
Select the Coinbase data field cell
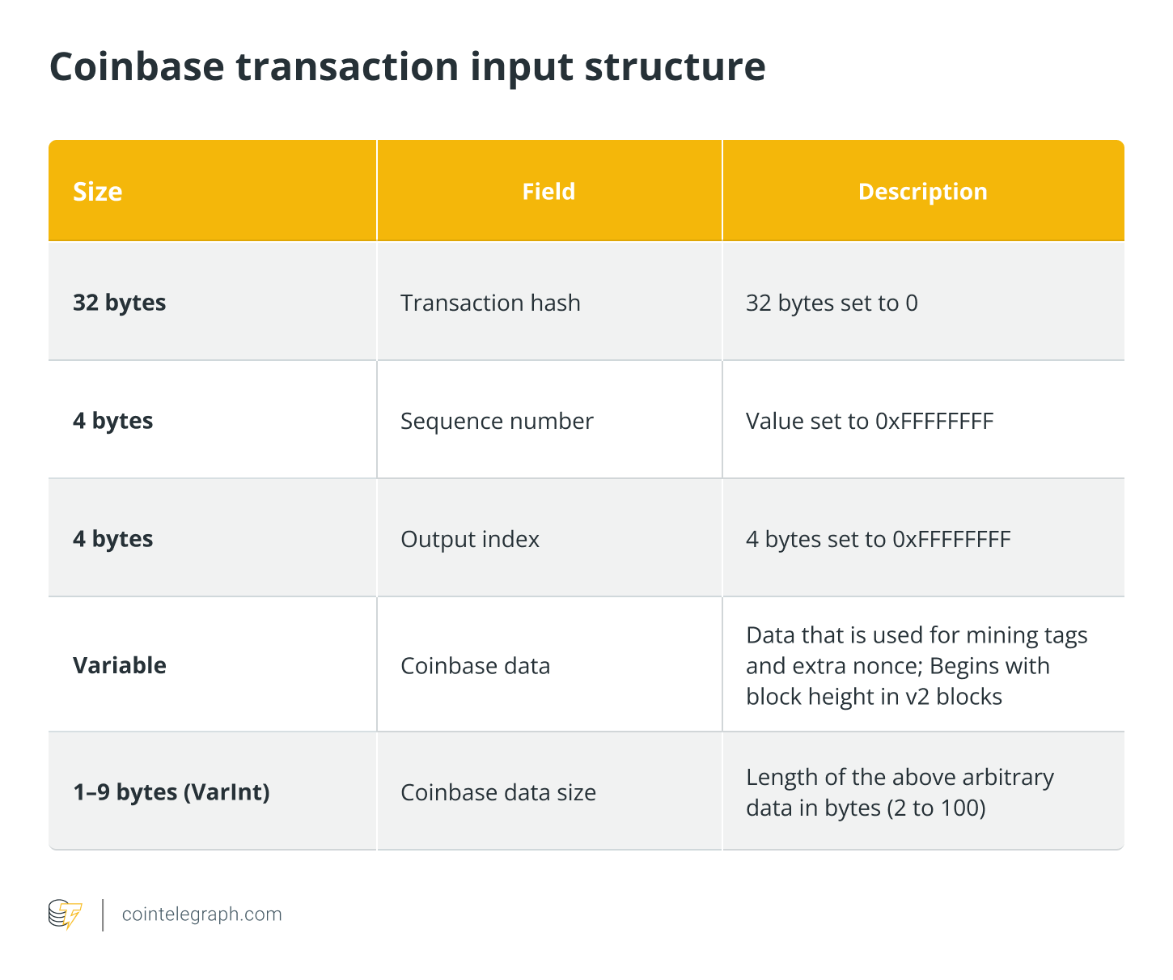[x=549, y=665]
